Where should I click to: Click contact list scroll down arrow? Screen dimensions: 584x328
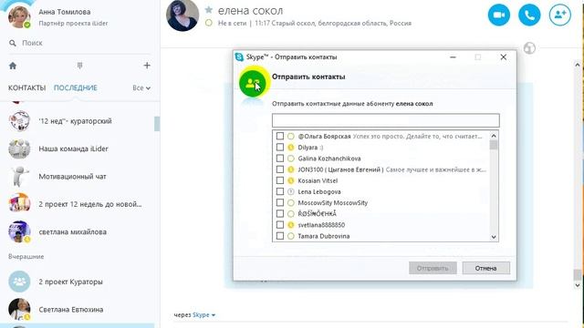(x=494, y=237)
